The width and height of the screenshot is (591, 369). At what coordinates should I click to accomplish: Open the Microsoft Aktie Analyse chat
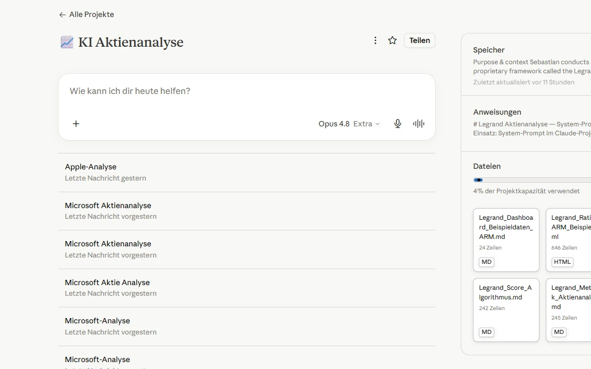(247, 288)
